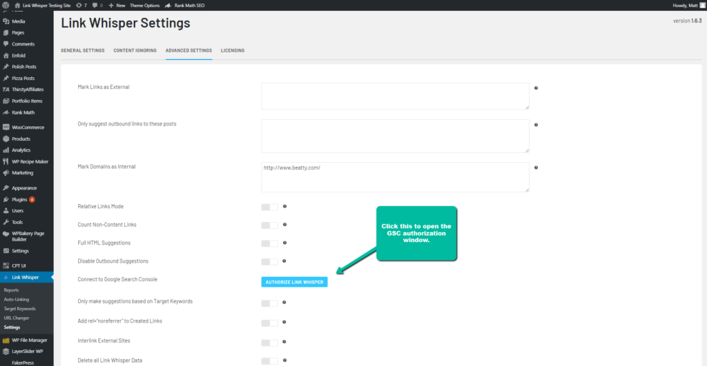Switch to Content Ignoring tab
Screen dimensions: 707x366
(x=135, y=50)
